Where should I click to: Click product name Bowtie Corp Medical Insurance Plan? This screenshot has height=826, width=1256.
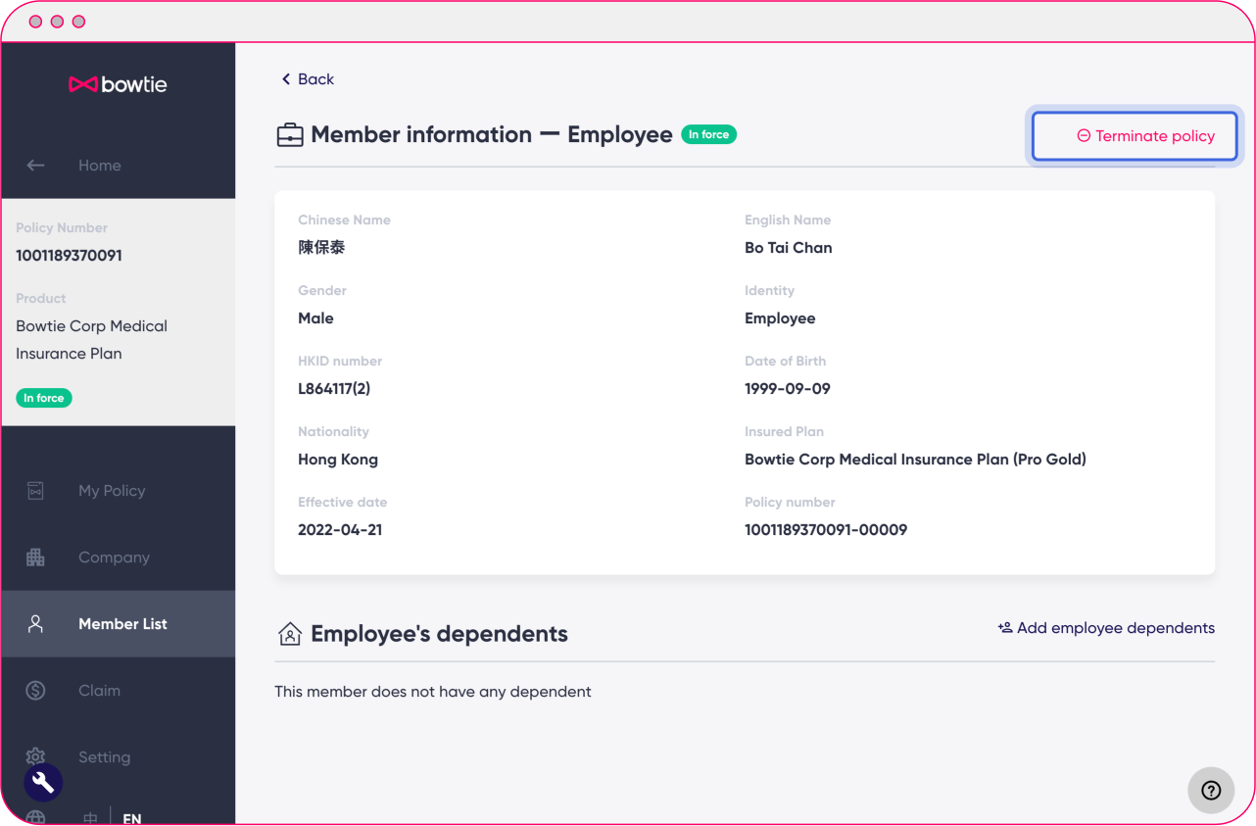91,340
